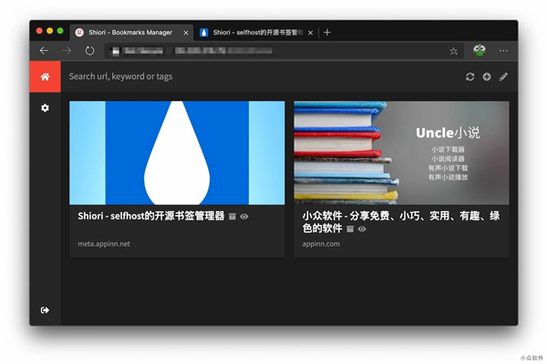Click the water drop bookmark thumbnail
547x364 pixels.
point(177,152)
